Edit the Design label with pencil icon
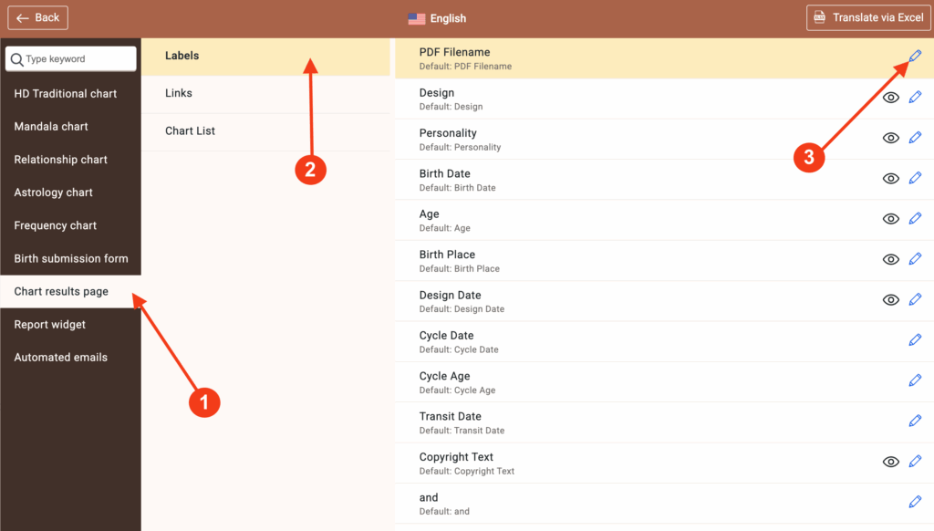Viewport: 934px width, 531px height. [x=915, y=98]
